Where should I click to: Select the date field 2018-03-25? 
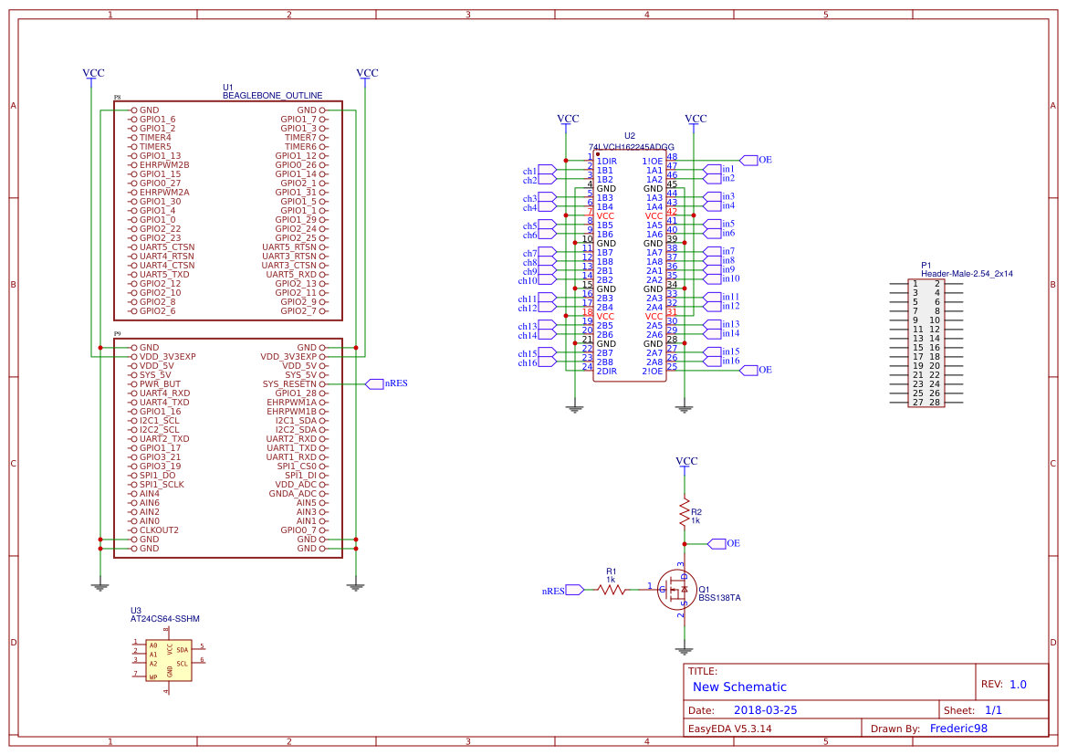click(766, 710)
